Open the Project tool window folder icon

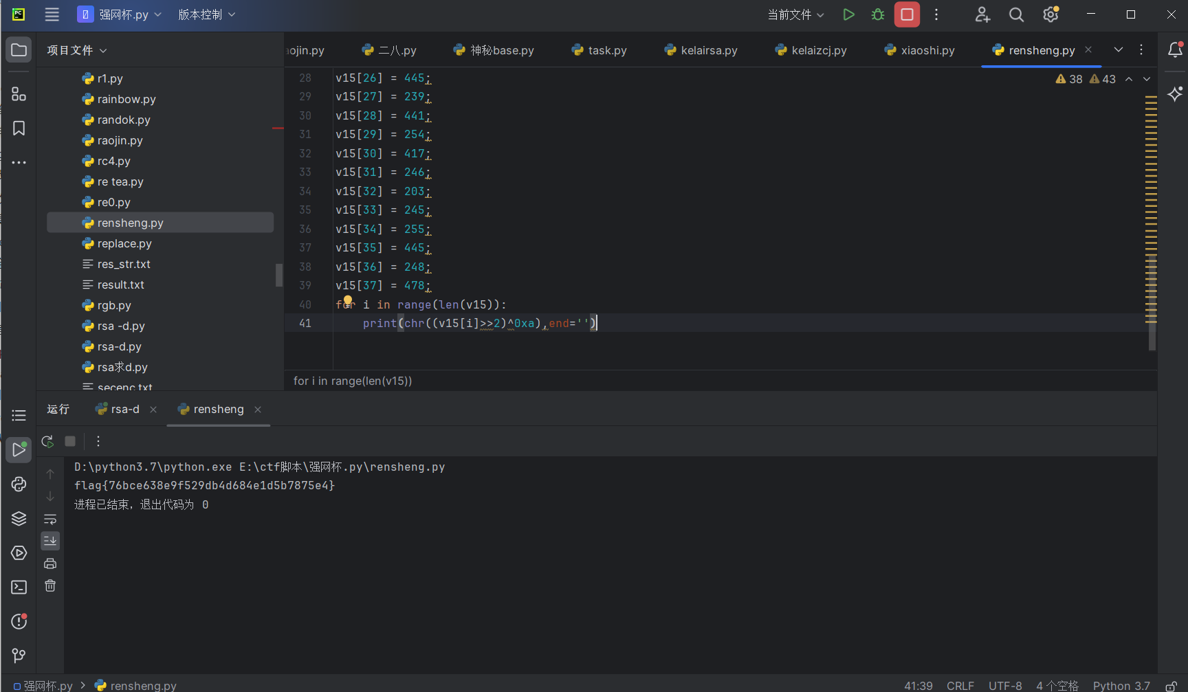coord(19,50)
